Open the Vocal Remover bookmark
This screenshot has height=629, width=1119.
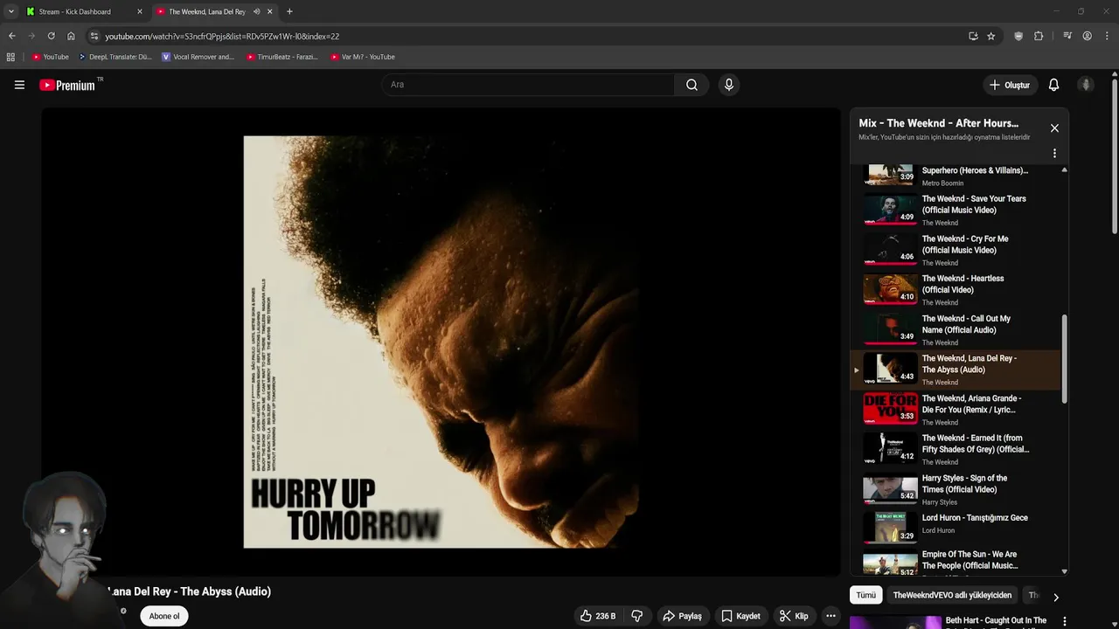[x=198, y=57]
